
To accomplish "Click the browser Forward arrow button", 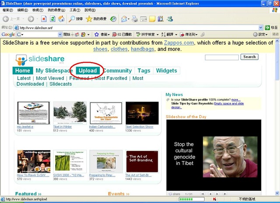I will point(31,19).
